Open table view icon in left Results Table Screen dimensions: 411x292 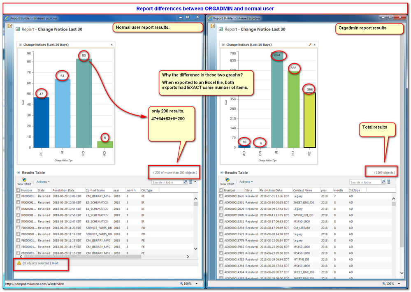(191, 182)
